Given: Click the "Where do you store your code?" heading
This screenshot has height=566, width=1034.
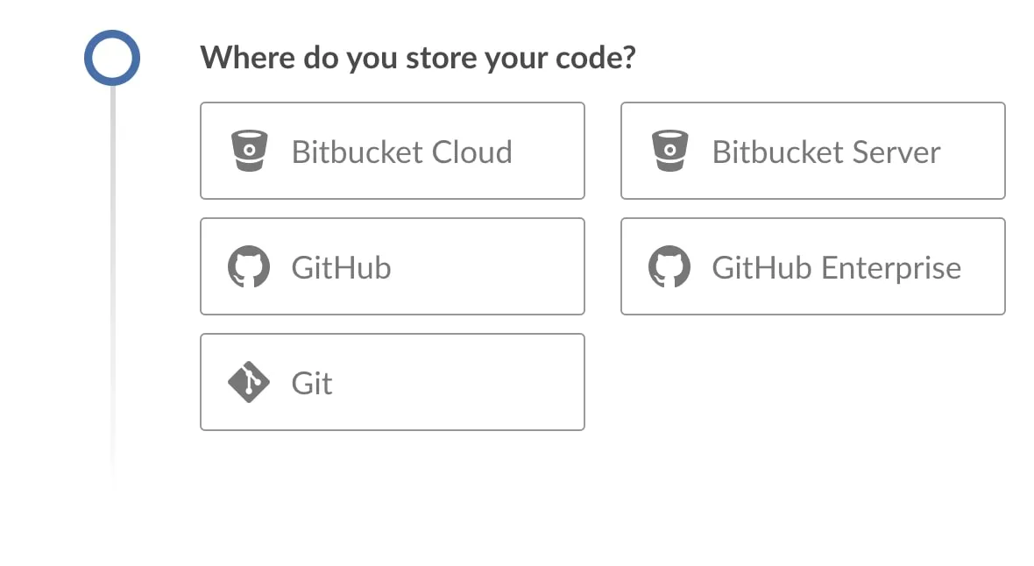Looking at the screenshot, I should 418,58.
